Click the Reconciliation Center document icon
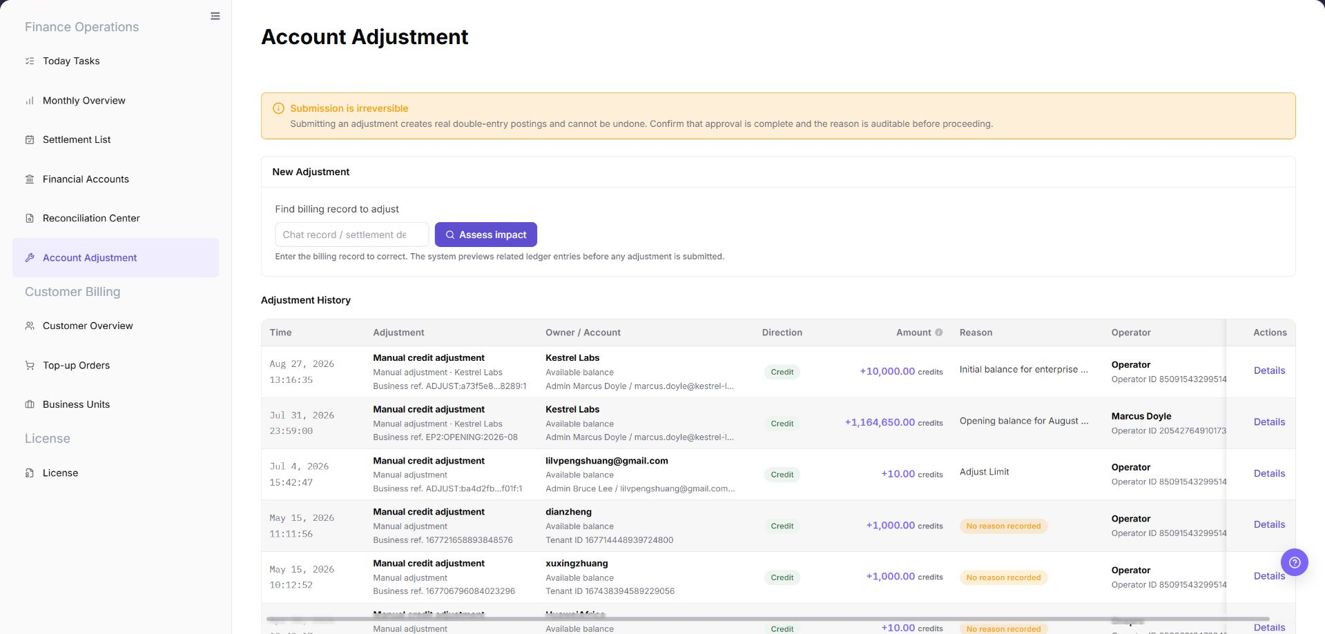 [30, 218]
